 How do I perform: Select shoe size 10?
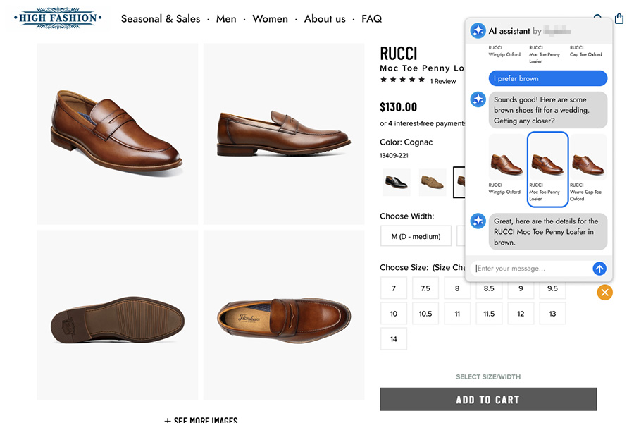click(x=393, y=314)
